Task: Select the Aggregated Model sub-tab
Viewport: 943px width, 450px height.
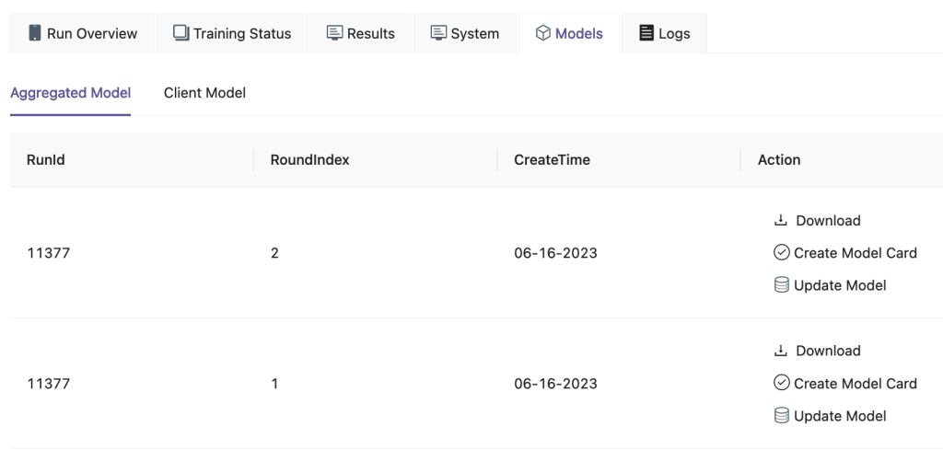Action: 71,93
